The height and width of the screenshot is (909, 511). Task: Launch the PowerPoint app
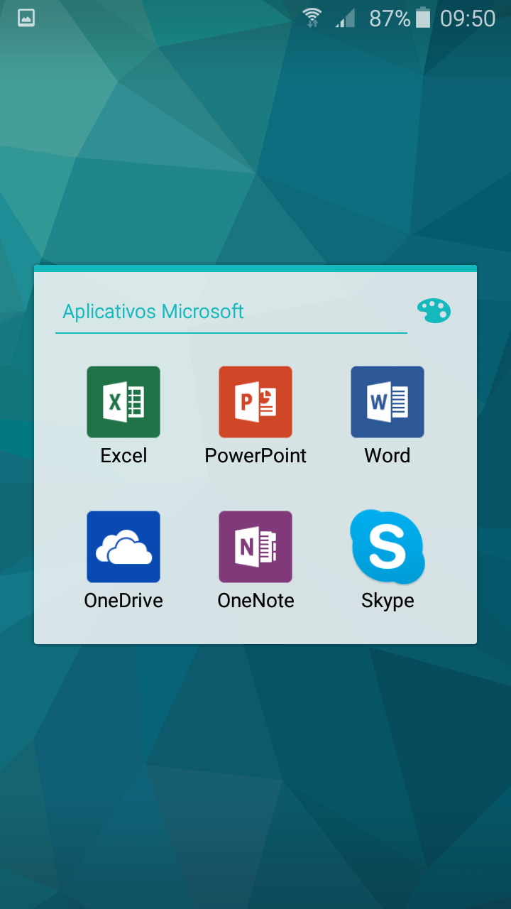255,402
